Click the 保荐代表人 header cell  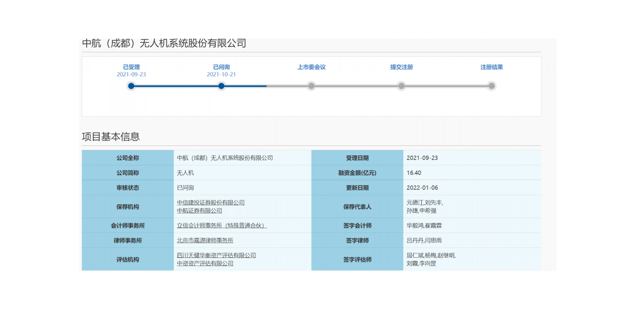357,207
